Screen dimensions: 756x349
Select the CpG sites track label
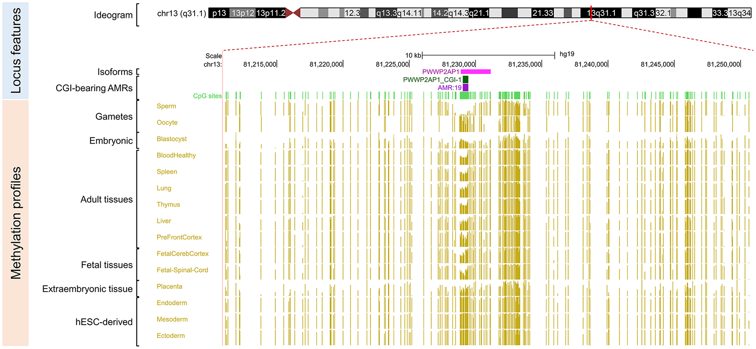207,96
